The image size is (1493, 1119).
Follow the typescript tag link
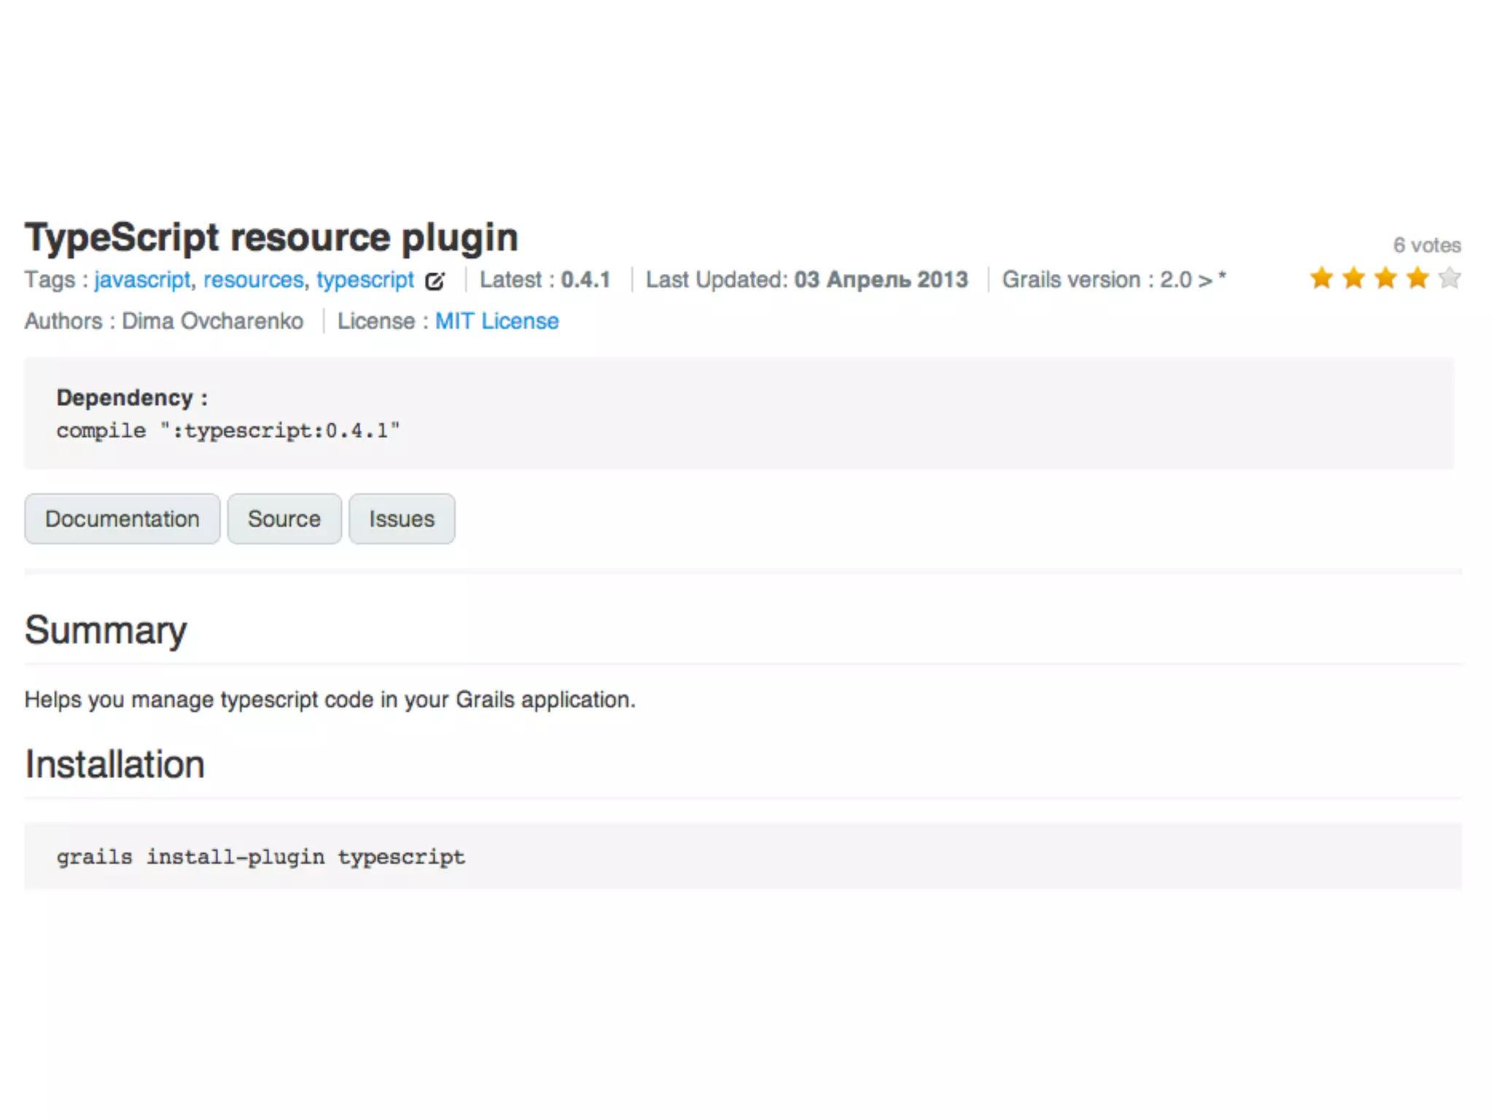[x=365, y=280]
